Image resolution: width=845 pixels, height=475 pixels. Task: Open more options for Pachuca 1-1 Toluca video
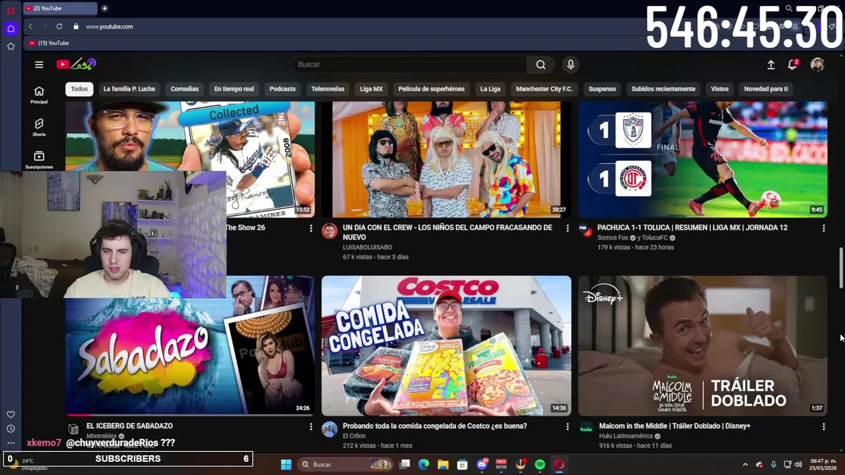click(x=823, y=228)
